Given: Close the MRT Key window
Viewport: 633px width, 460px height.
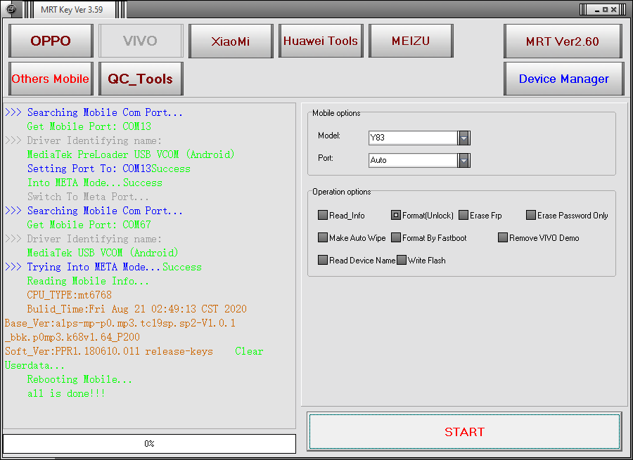Looking at the screenshot, I should 613,10.
